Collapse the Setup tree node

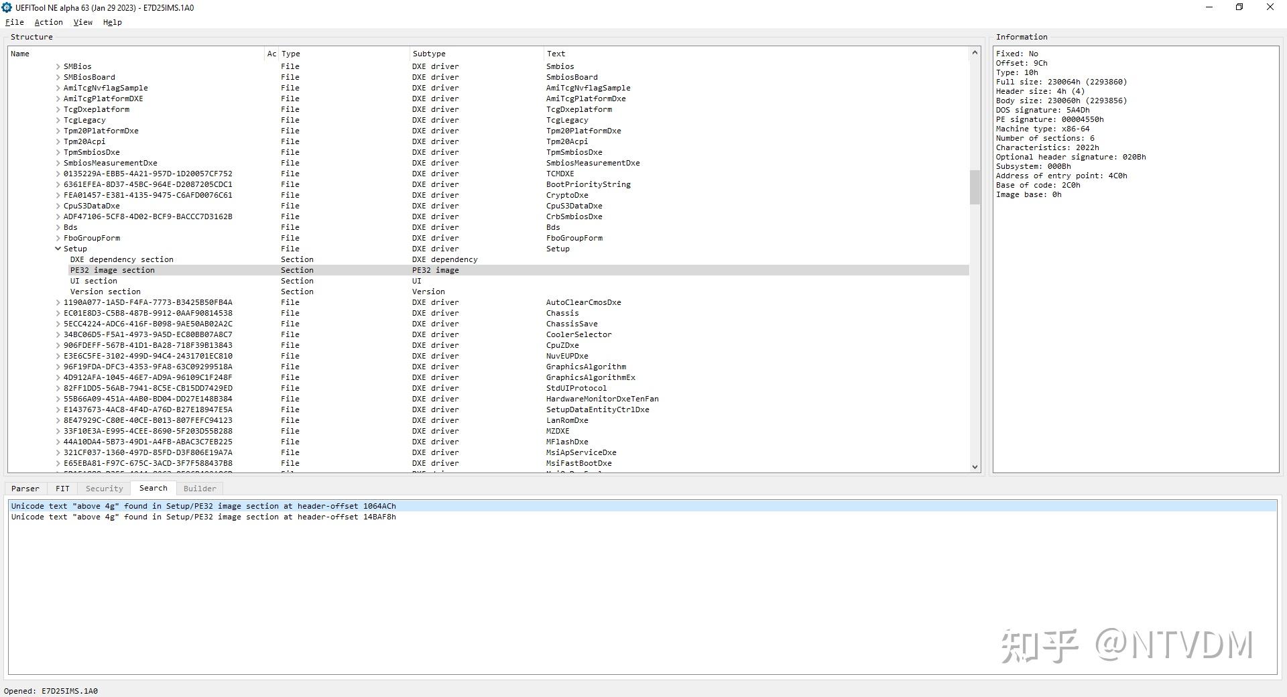point(58,248)
